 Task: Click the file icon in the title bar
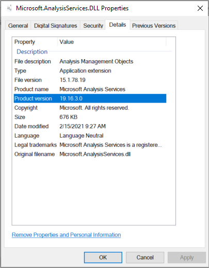[9, 8]
